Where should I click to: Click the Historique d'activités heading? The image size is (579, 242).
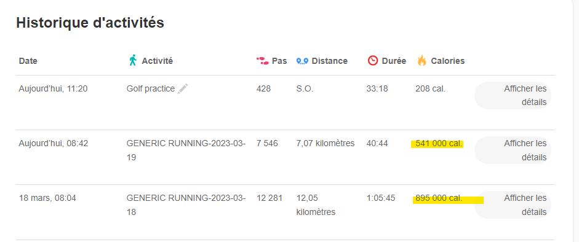(90, 23)
